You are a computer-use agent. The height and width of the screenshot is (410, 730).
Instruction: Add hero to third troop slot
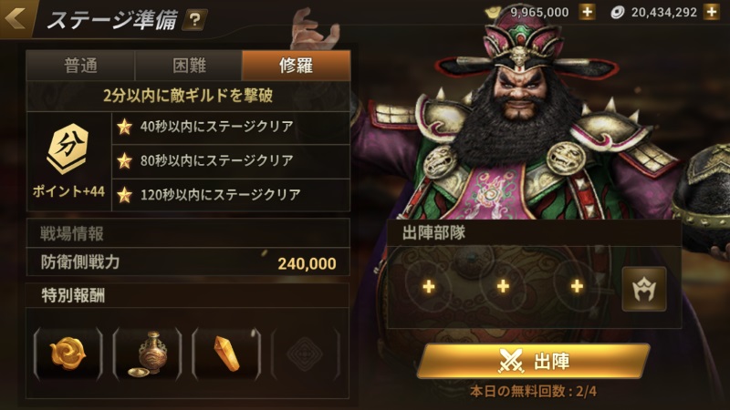coord(577,286)
